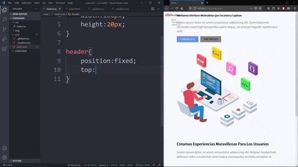Click the Pocket save icon

(x=256, y=8)
